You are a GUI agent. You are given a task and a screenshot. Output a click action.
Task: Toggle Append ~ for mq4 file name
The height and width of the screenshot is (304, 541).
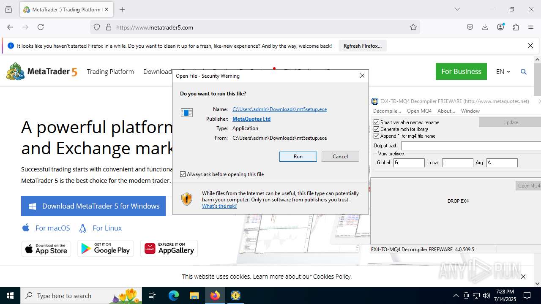pos(377,136)
